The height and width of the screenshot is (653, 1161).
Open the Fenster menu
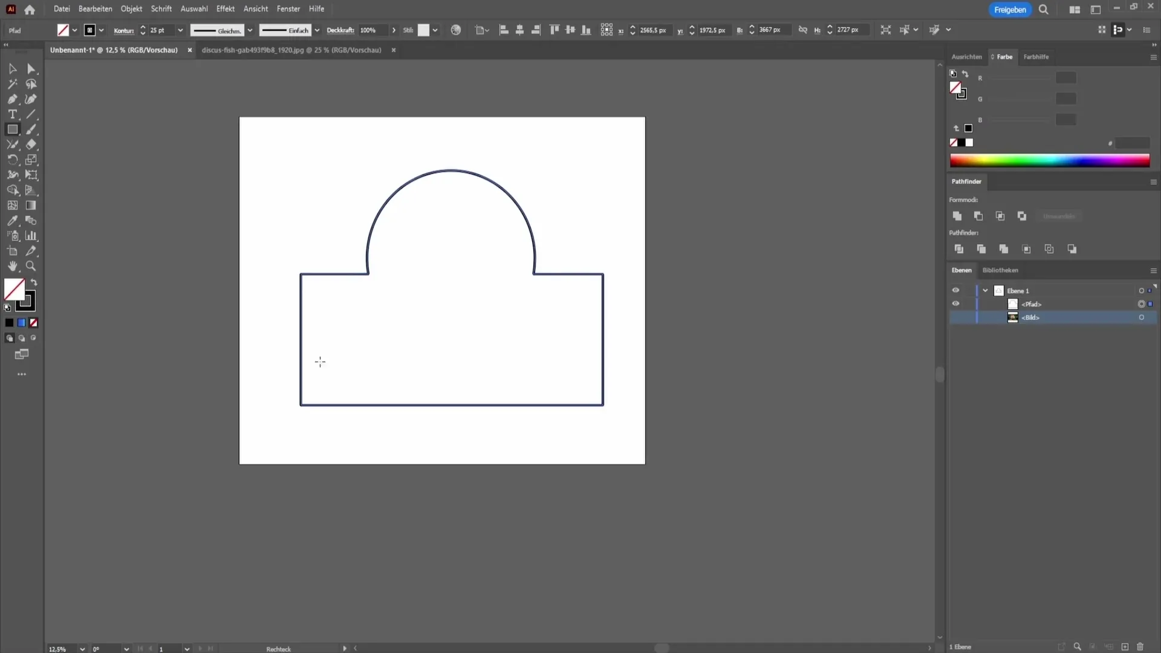coord(288,9)
